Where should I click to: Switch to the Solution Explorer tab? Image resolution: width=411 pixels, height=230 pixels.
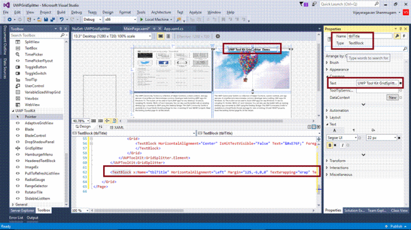(354, 210)
